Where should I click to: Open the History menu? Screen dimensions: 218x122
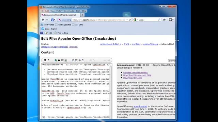(x=59, y=11)
